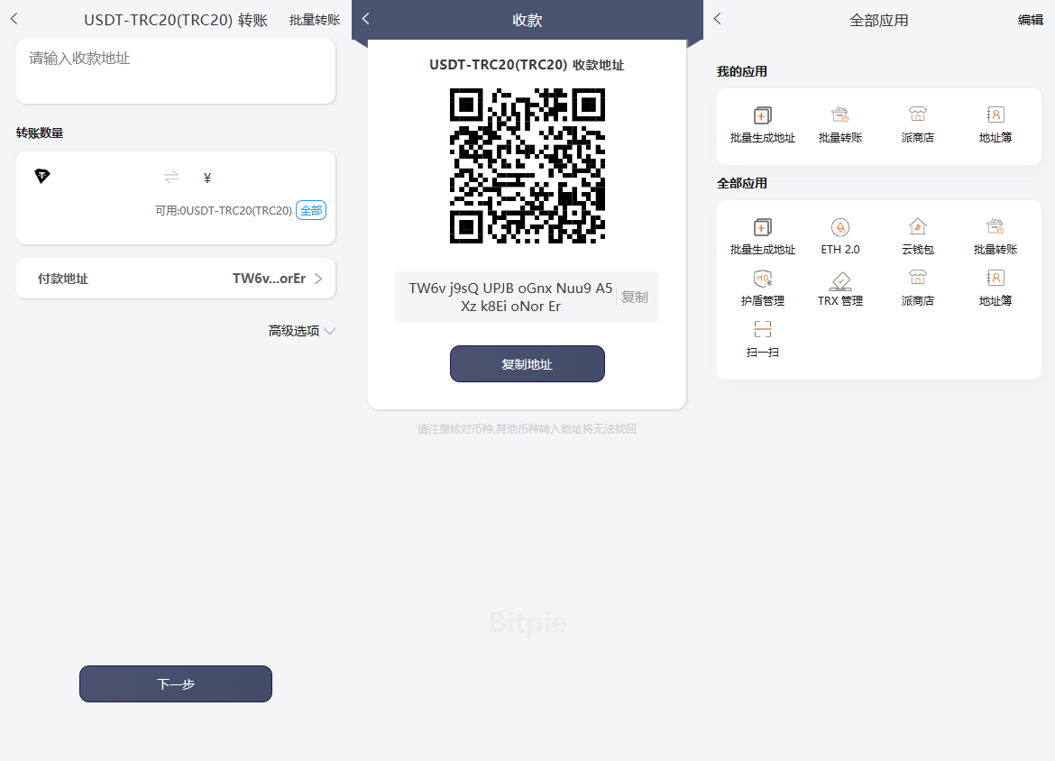
Task: Open the 护盾管理 app
Action: [762, 288]
